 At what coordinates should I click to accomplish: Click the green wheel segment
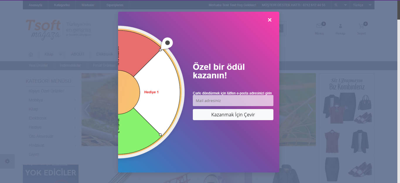(x=136, y=132)
